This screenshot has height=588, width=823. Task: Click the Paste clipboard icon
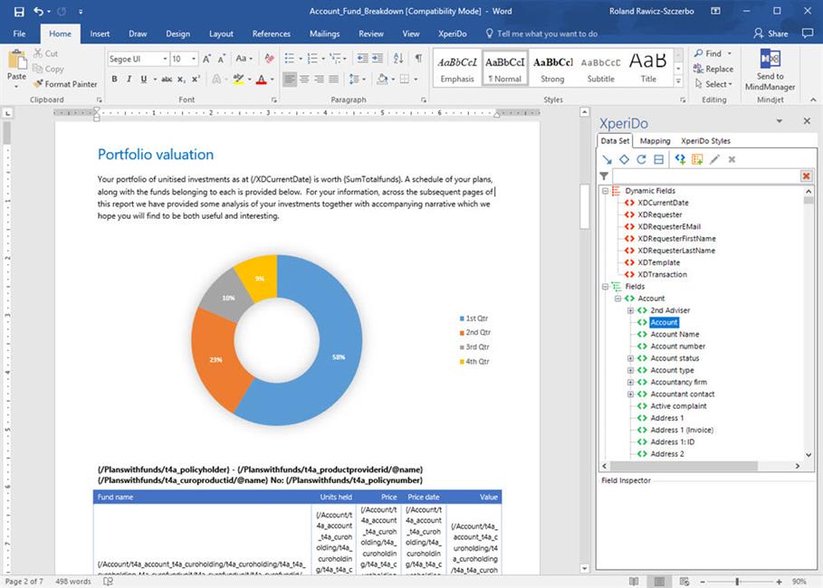pos(17,61)
